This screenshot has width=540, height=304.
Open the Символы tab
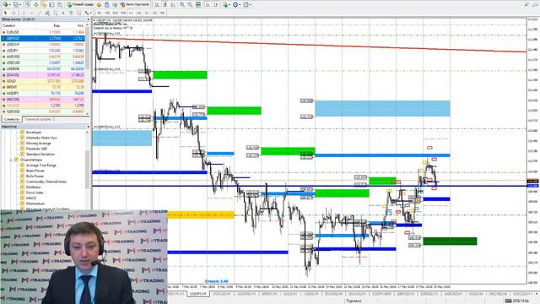click(12, 119)
